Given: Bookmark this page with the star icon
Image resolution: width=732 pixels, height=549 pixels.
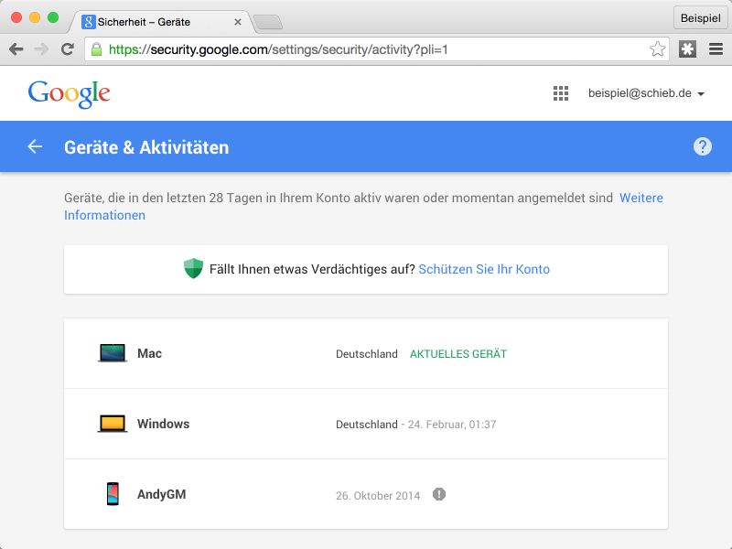Looking at the screenshot, I should (x=657, y=49).
